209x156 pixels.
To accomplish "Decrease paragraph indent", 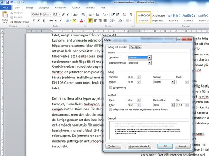I will point(113,14).
